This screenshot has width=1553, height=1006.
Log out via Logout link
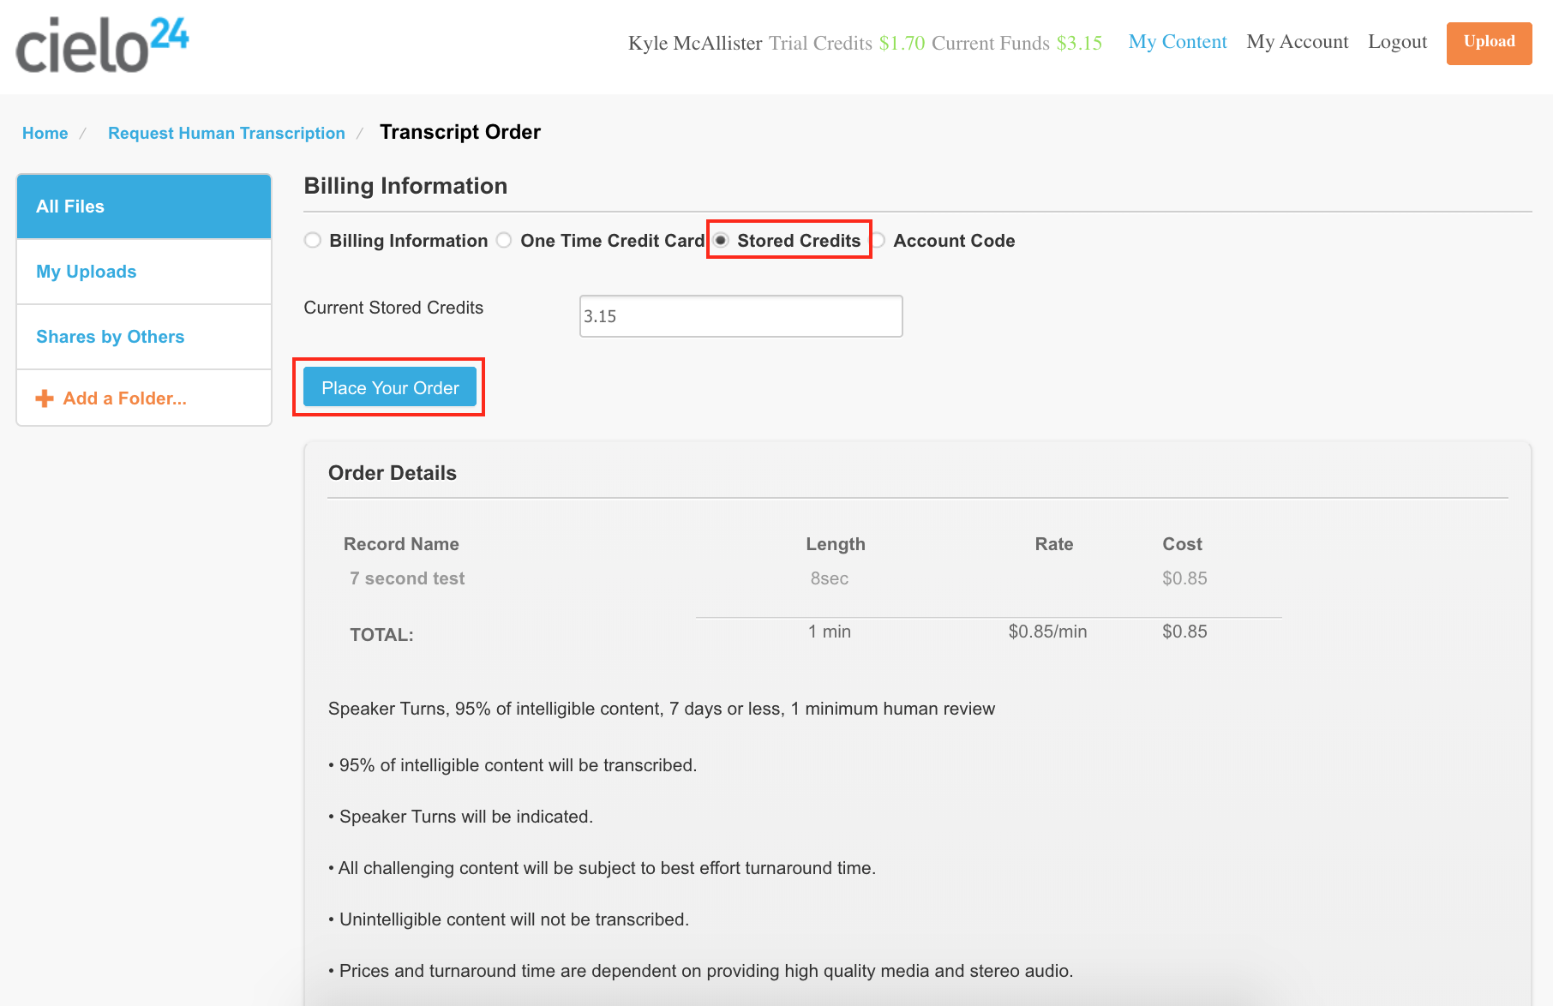1397,41
